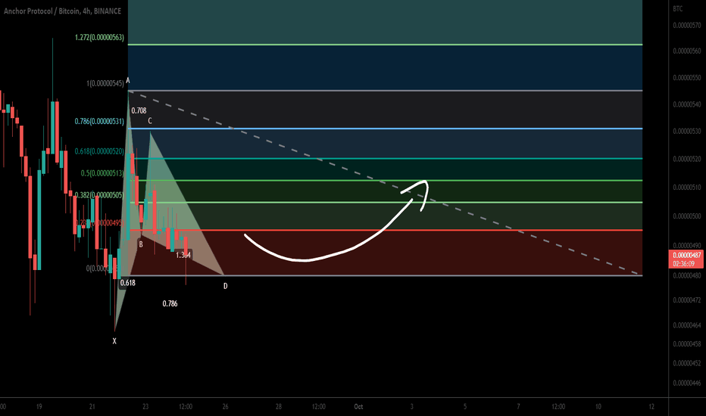Select the XABCD pattern point B label
The image size is (706, 416).
(141, 244)
